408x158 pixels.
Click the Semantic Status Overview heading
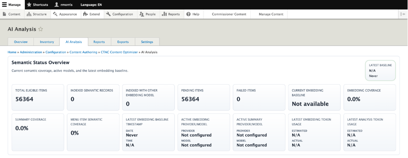[x=41, y=63]
